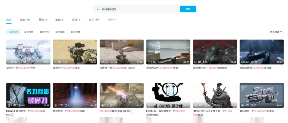The height and width of the screenshot is (123, 288).
Task: Open title link 发现哨兵可以取消的传奇
Action: point(66,68)
